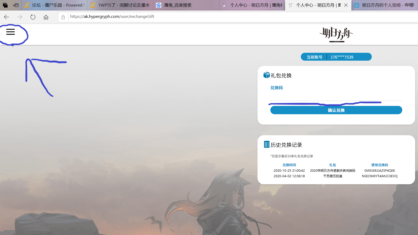Switch to the bilibili 明日方舟 space tab
Image resolution: width=418 pixels, height=235 pixels.
[385, 5]
